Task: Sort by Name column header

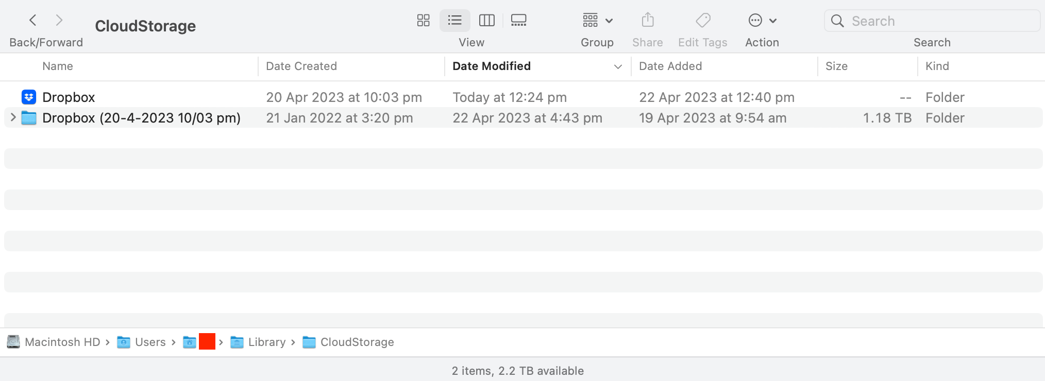Action: pos(58,66)
